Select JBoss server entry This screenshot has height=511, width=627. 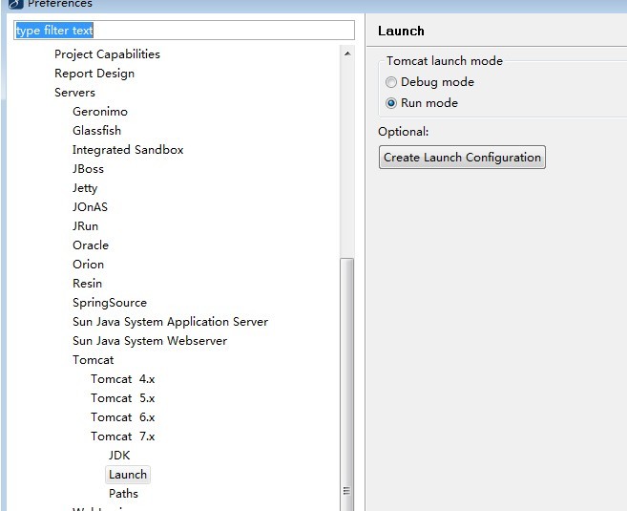(x=88, y=169)
